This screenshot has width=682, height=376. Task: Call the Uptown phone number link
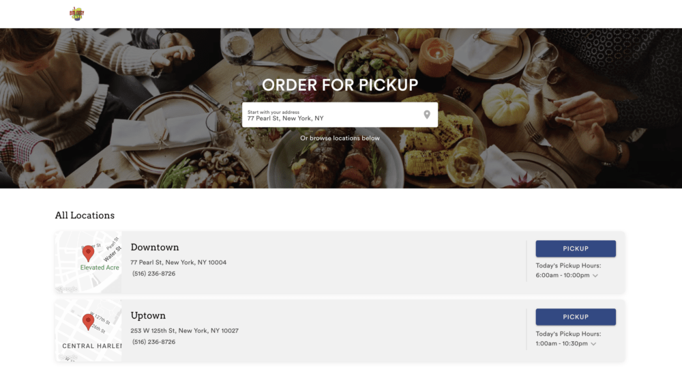pos(154,342)
